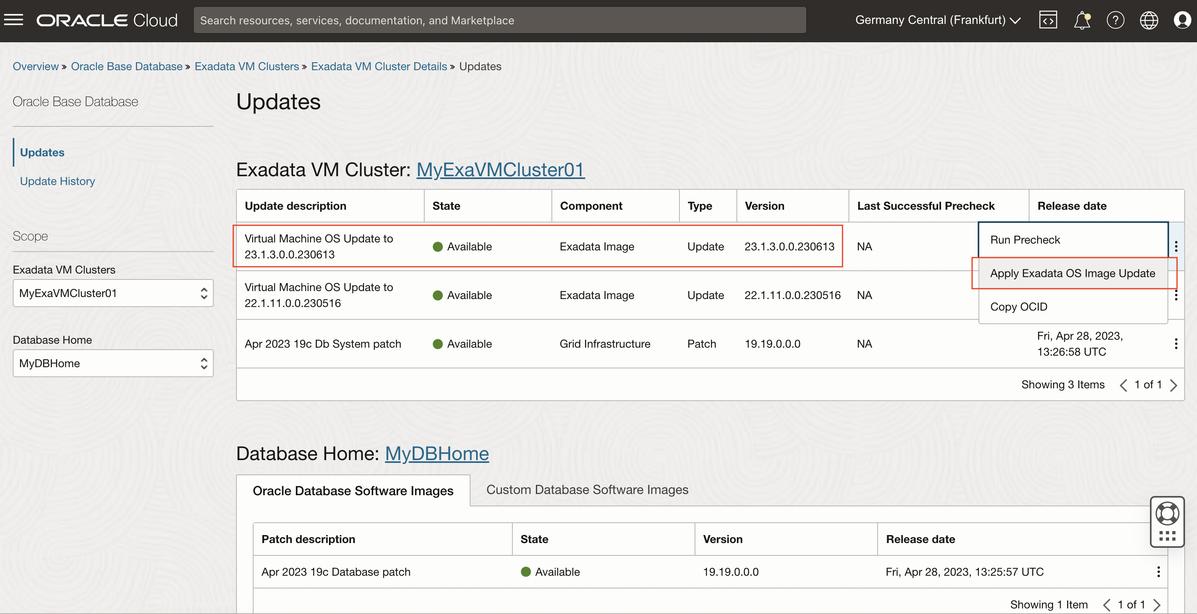Select Apr 2023 19c Db System patch text
Screen dimensions: 1197x614
[323, 344]
